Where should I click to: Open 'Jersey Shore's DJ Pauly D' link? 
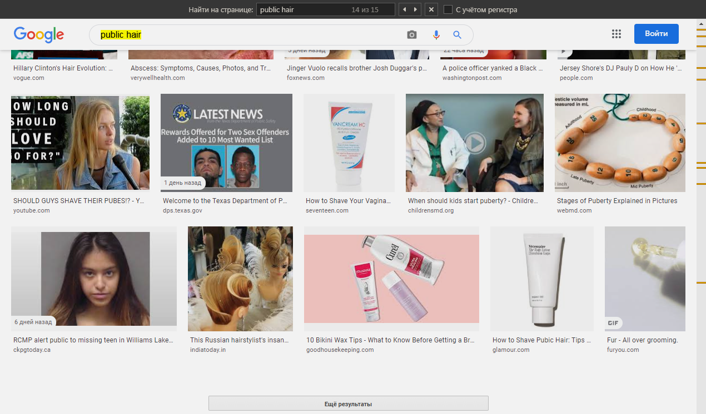click(x=621, y=68)
